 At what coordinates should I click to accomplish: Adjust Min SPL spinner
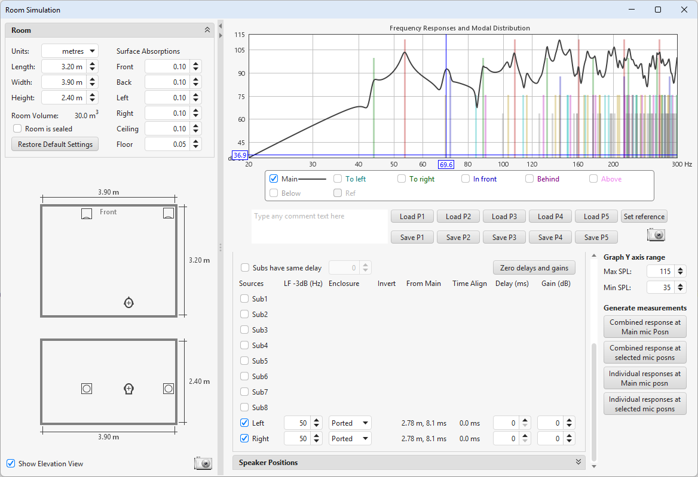(680, 288)
